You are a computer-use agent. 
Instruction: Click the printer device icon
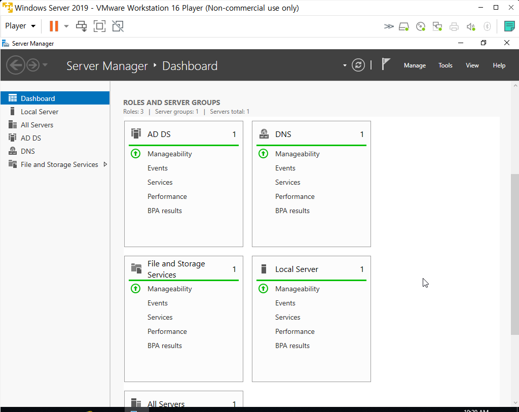(454, 26)
